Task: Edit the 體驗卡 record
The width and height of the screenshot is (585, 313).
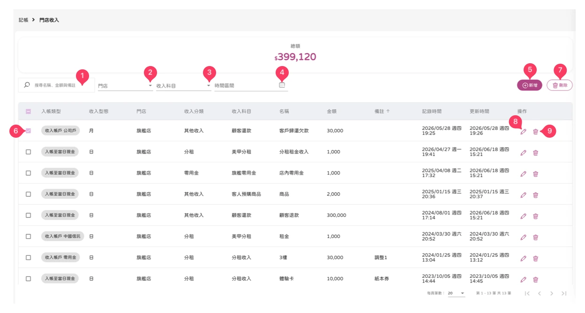Action: (523, 279)
